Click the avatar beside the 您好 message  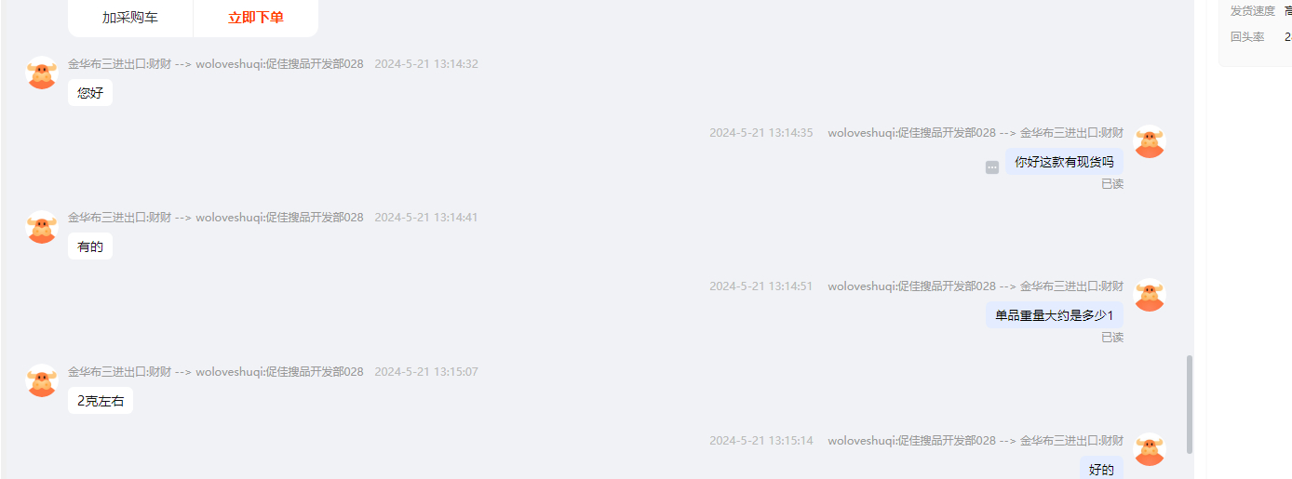(x=42, y=73)
